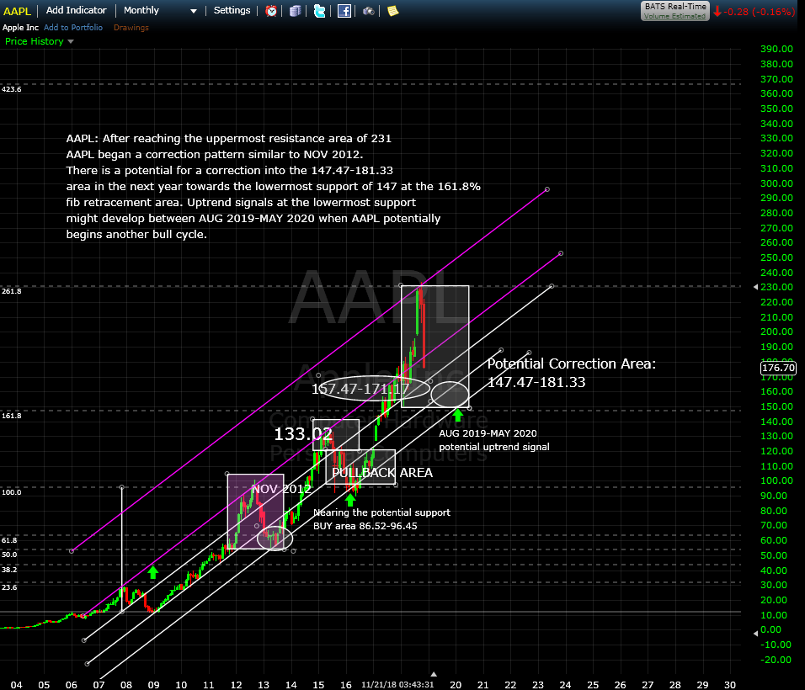Click the 390.00 price axis label

click(x=776, y=49)
